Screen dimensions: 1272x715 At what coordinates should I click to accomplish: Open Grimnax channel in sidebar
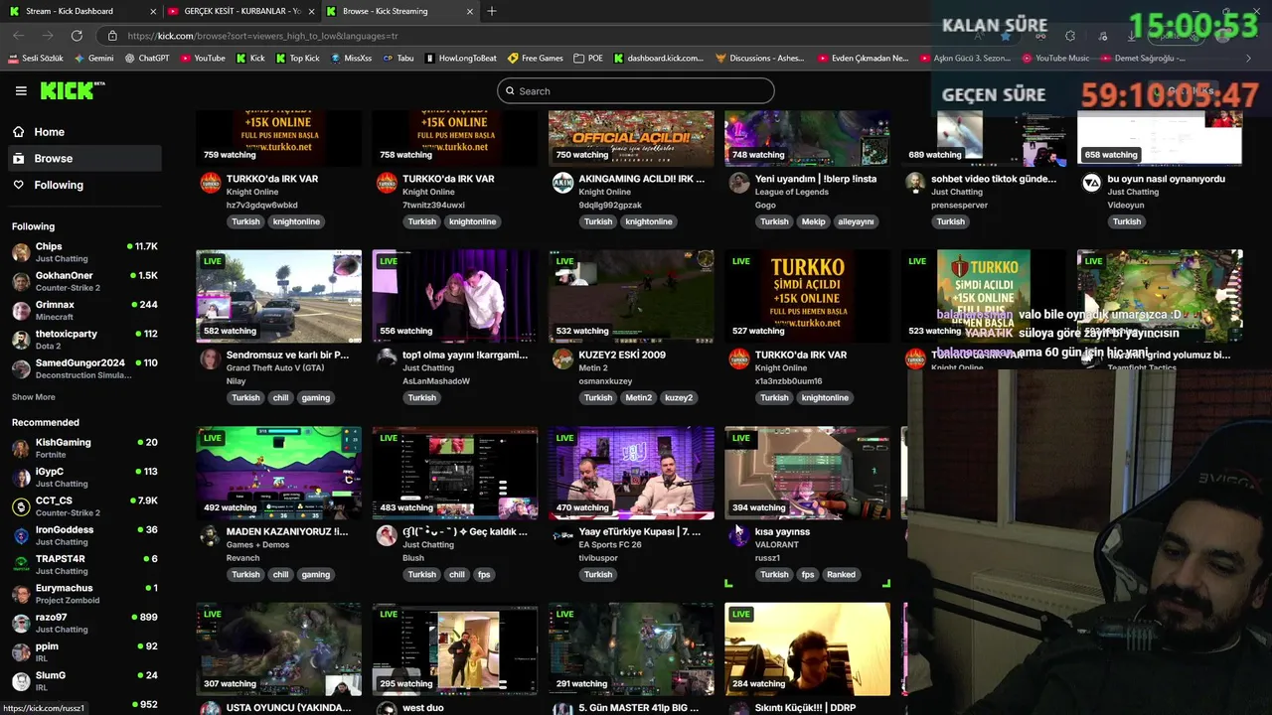(84, 310)
